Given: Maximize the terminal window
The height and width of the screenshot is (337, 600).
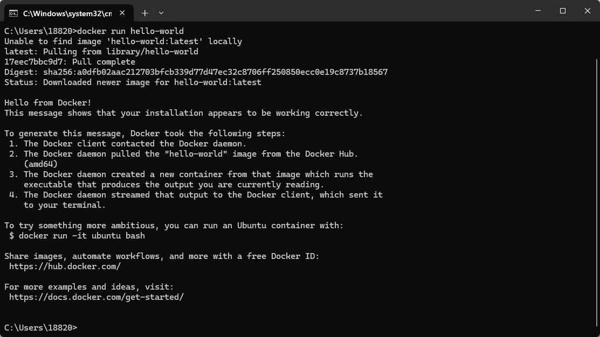Looking at the screenshot, I should [563, 11].
